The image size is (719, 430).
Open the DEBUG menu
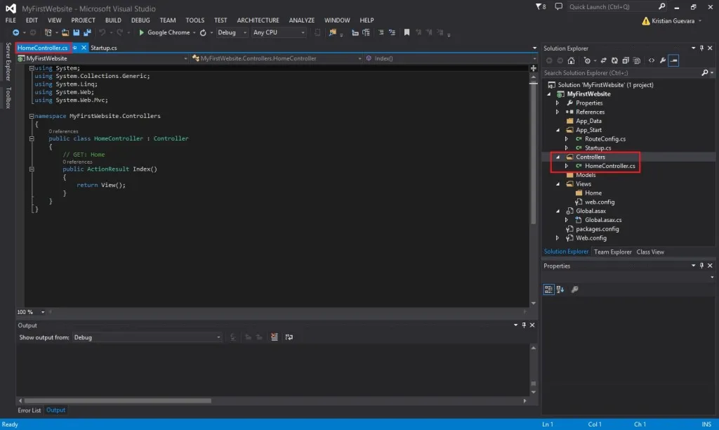click(x=140, y=20)
